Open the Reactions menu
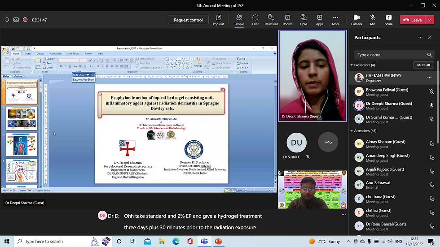440x247 pixels. click(x=271, y=20)
